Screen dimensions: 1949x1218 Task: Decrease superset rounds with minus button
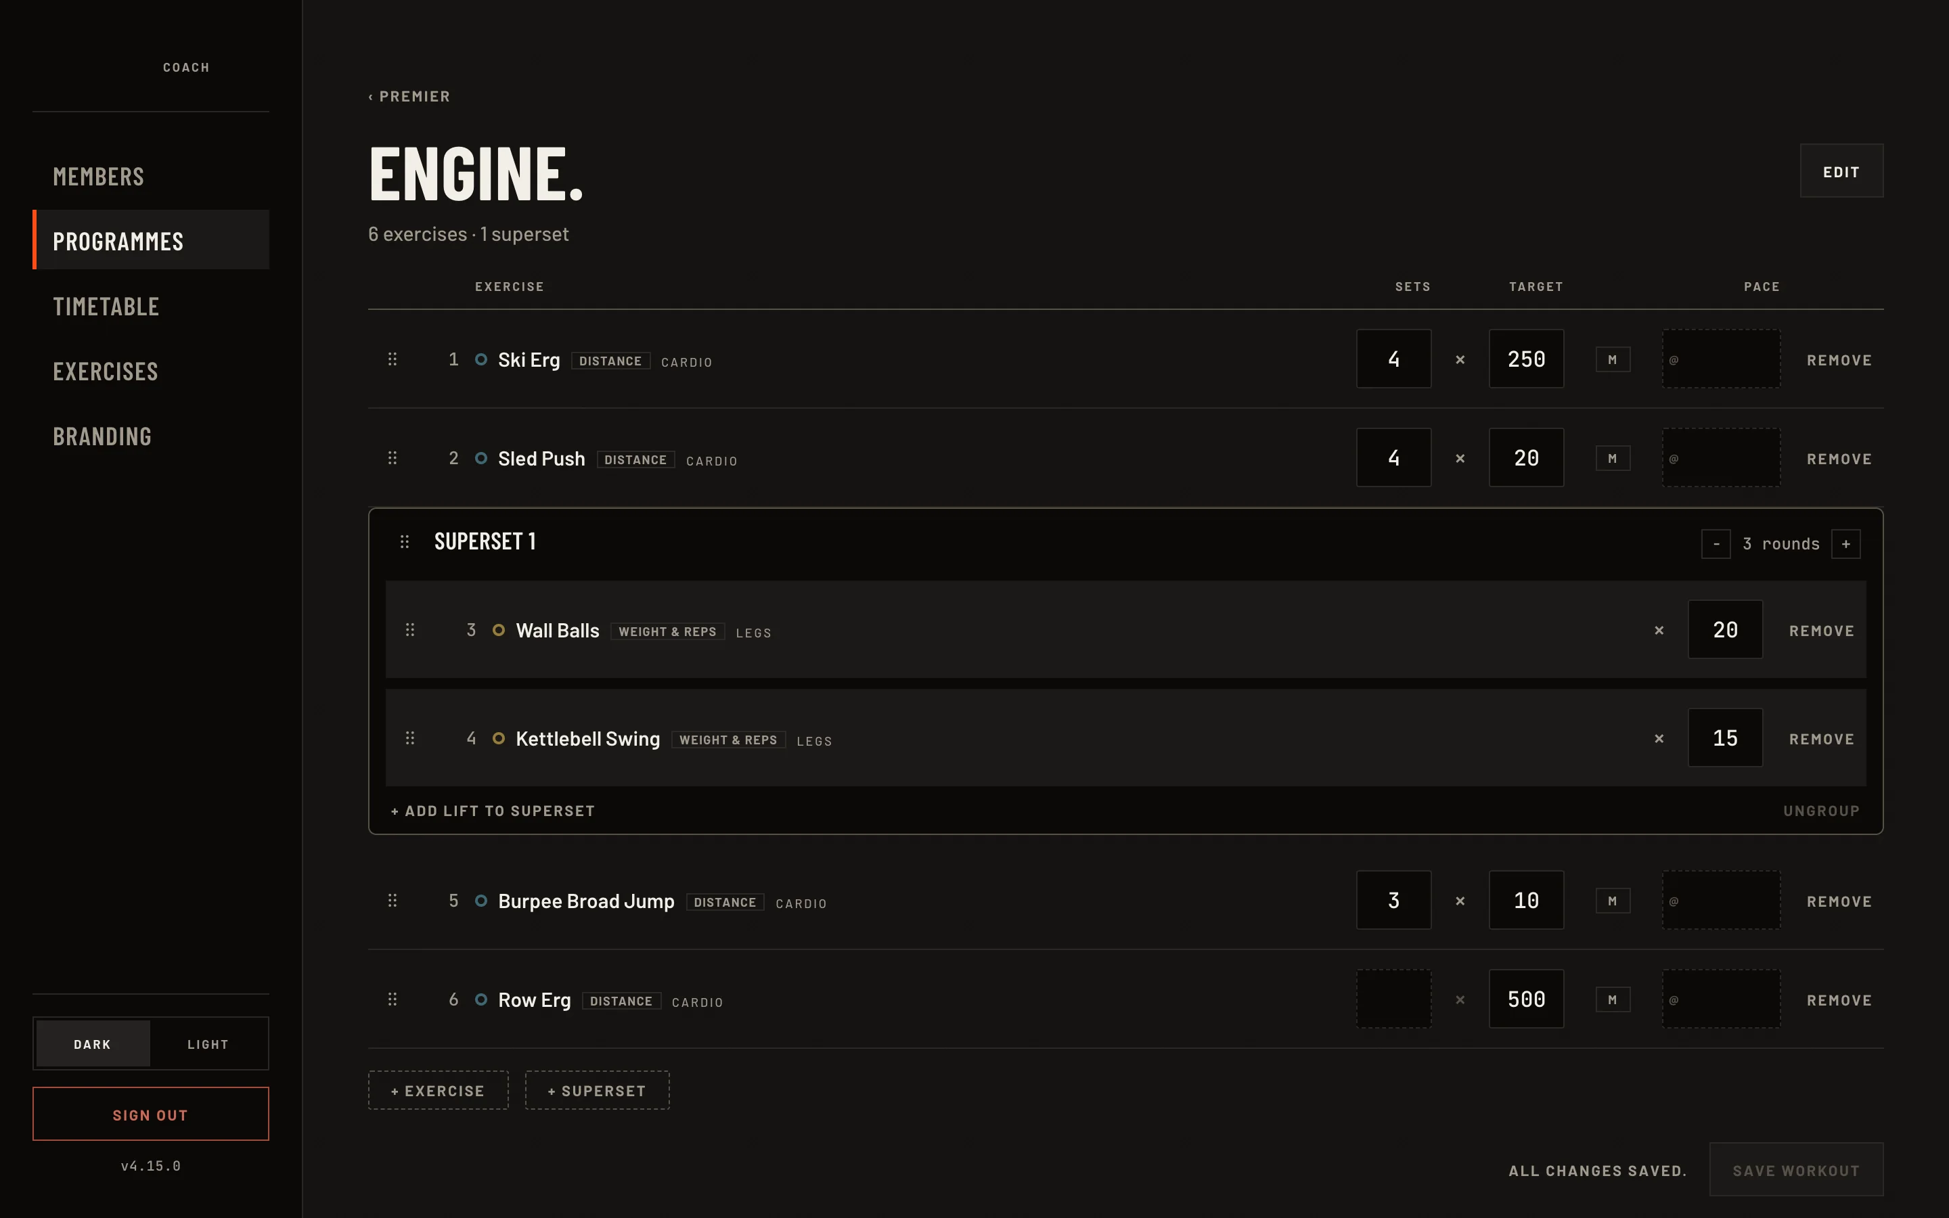tap(1716, 544)
